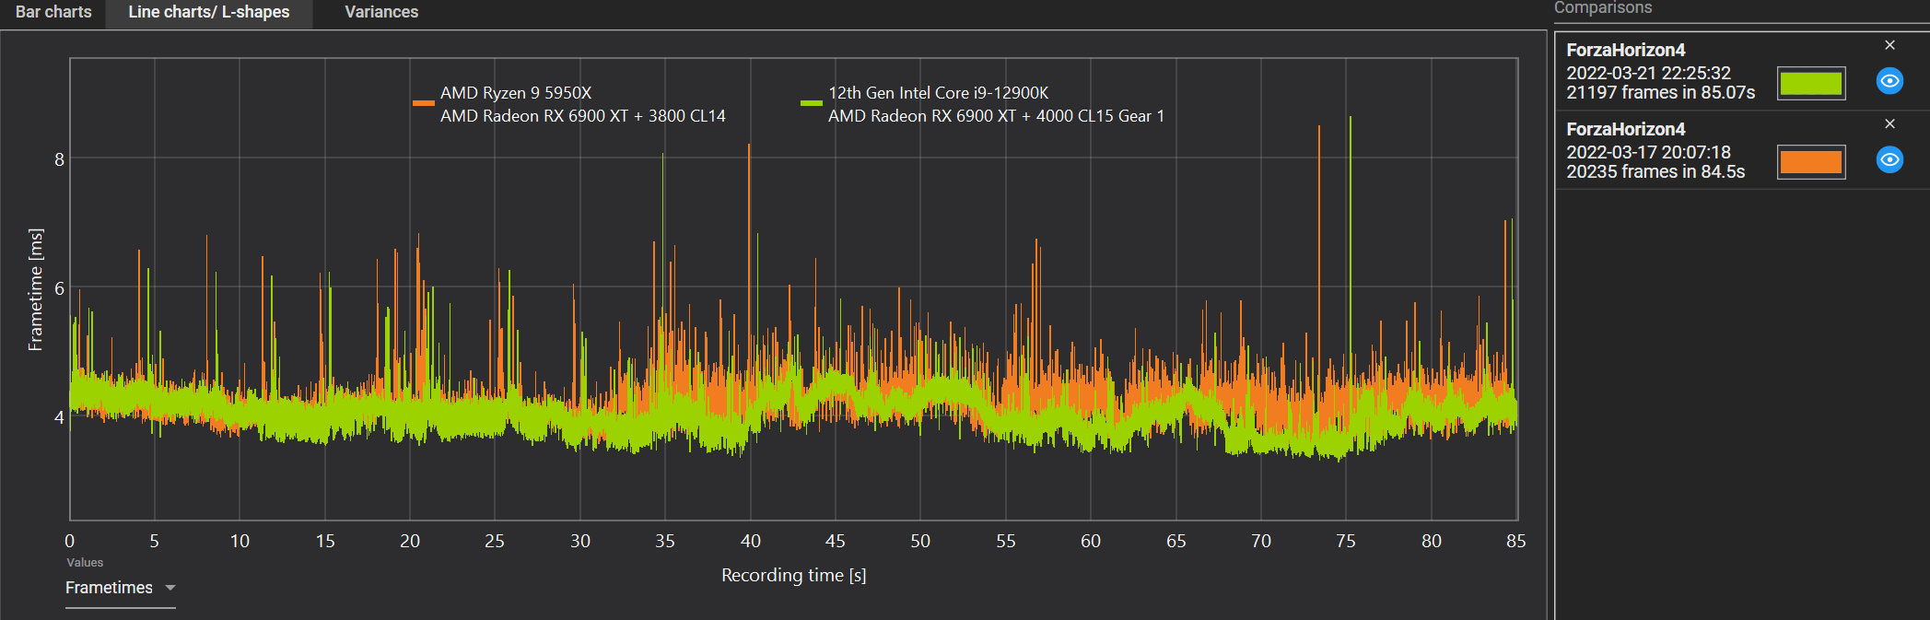Toggle visibility of the 2022-03-21 ForzaHorizon4 record
Screen dimensions: 1930x620
1889,81
